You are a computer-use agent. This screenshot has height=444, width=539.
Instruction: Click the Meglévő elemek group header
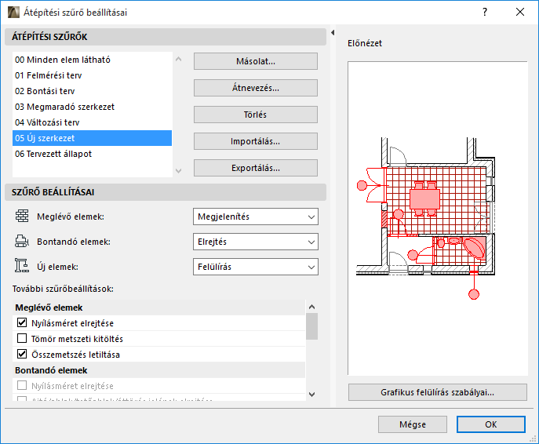pyautogui.click(x=158, y=308)
